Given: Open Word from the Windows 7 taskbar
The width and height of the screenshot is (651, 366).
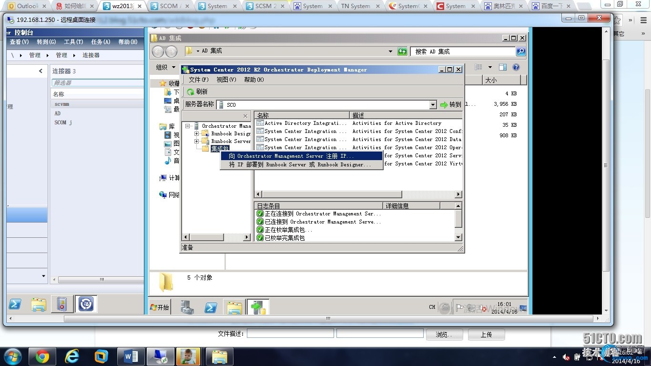Looking at the screenshot, I should pyautogui.click(x=131, y=356).
